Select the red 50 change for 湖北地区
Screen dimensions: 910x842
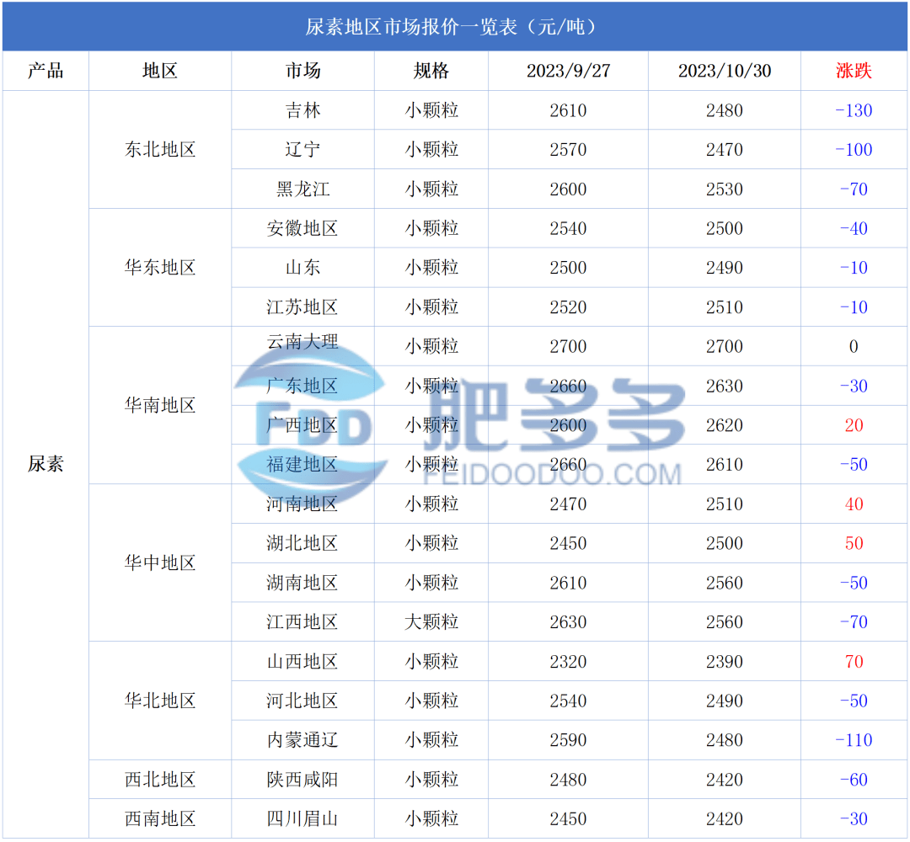[x=854, y=543]
